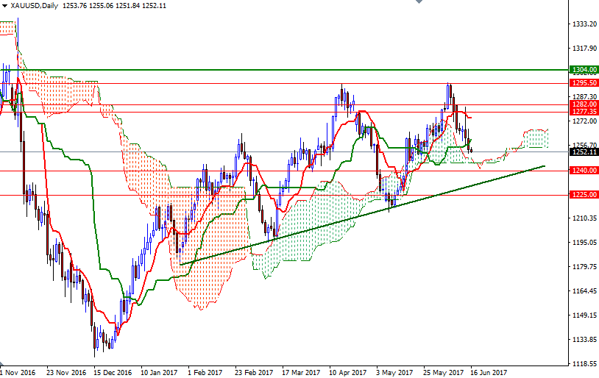Image resolution: width=599 pixels, height=378 pixels.
Task: Click the black triangle beside XAUUSD,Daily title
Action: 4,6
